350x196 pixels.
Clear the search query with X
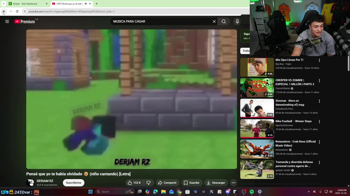point(214,22)
